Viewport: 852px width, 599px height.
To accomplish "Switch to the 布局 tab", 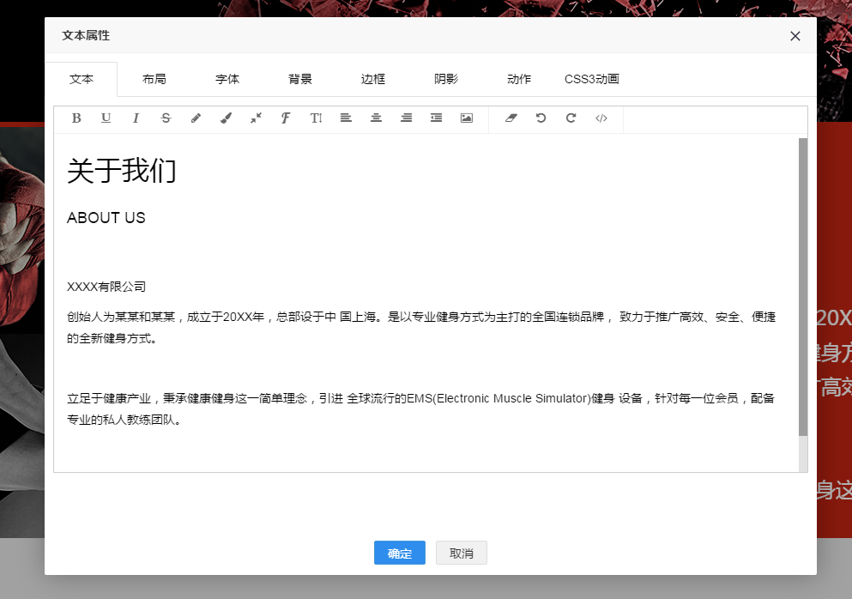I will [154, 79].
